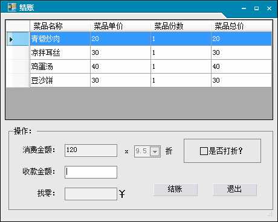Sort by 菜品单价 column header

coord(120,26)
